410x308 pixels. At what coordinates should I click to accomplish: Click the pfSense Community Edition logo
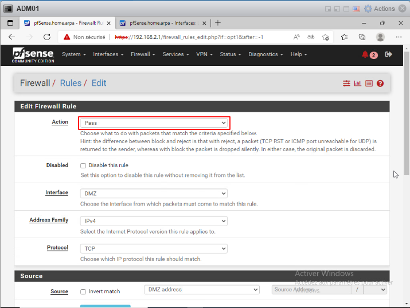33,55
